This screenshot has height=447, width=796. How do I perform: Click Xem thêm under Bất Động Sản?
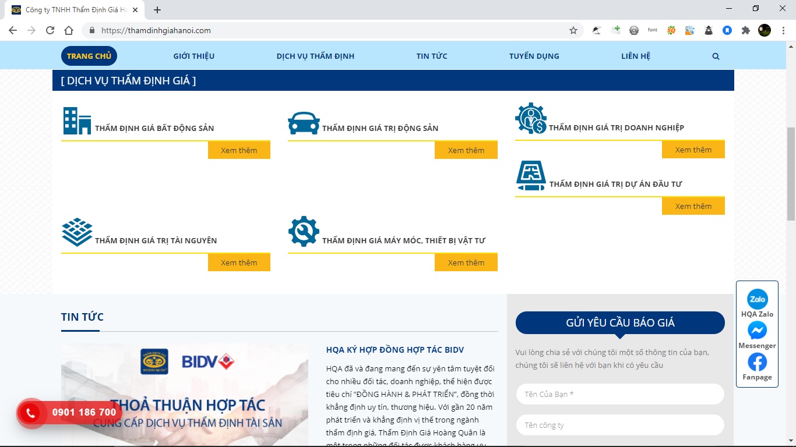pyautogui.click(x=239, y=150)
